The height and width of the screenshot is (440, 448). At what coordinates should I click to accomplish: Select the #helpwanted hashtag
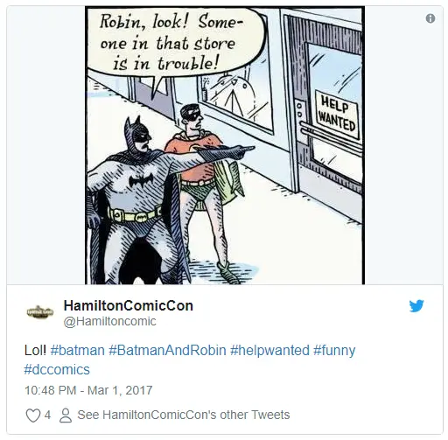coord(269,350)
